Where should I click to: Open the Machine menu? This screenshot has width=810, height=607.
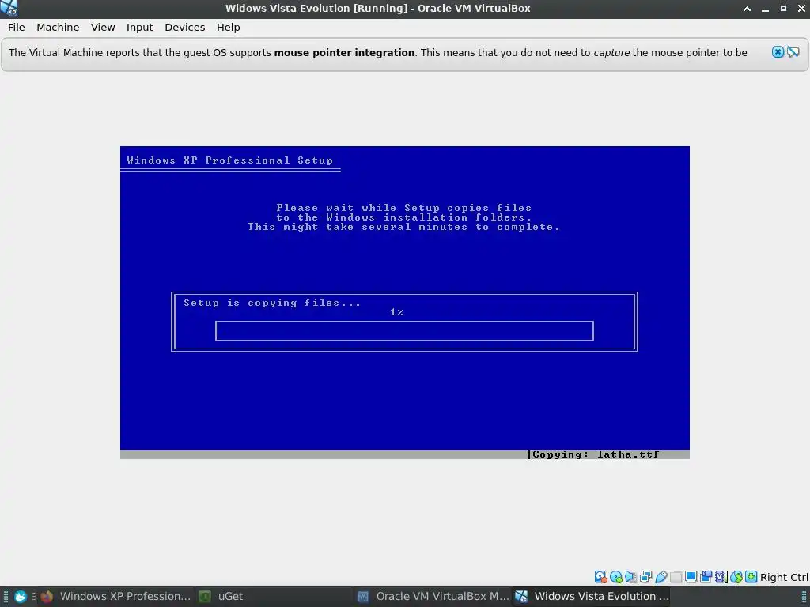(58, 28)
